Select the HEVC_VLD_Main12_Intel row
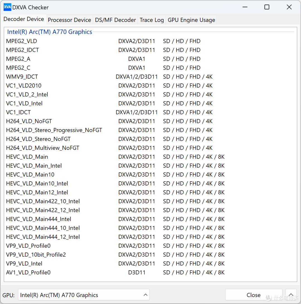 [150, 192]
